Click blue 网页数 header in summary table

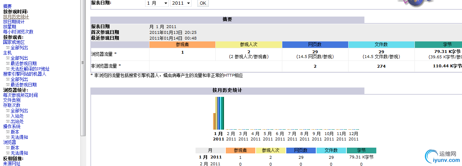point(315,45)
